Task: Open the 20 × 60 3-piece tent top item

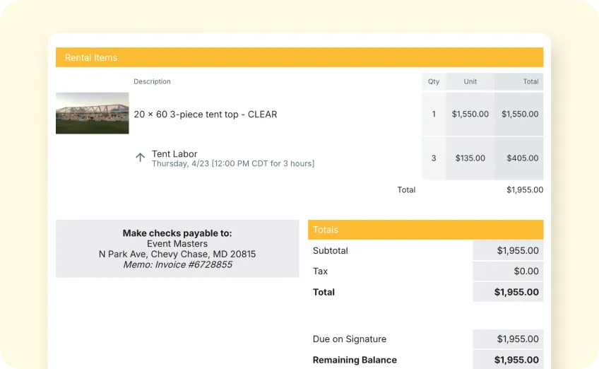Action: 205,114
